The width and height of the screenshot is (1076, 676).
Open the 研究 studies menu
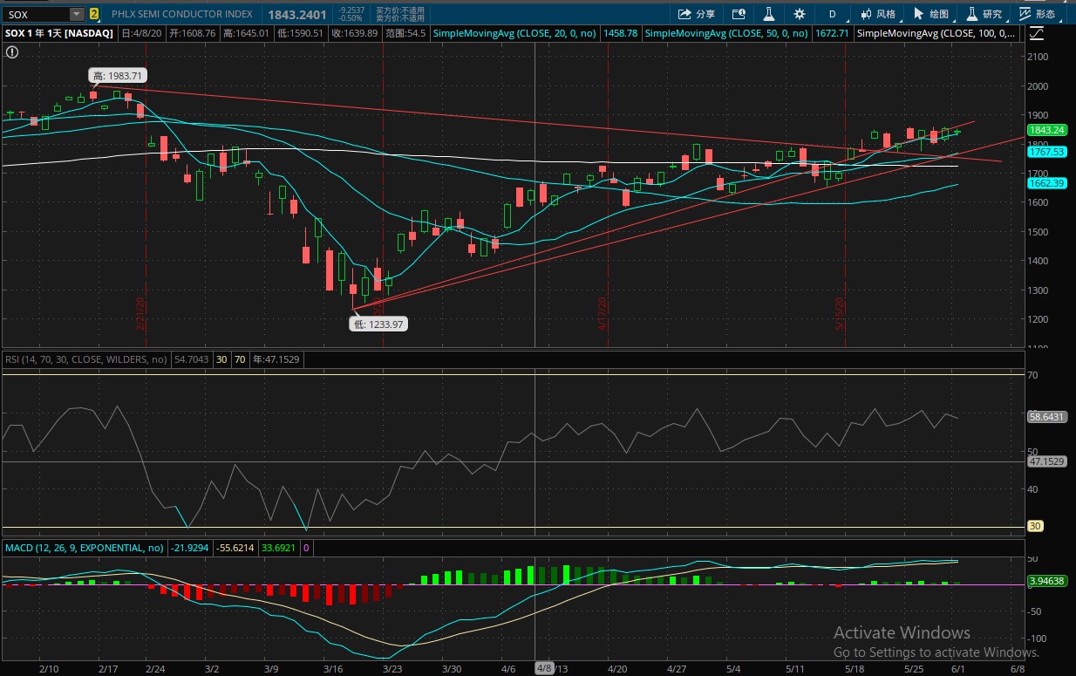[x=984, y=14]
